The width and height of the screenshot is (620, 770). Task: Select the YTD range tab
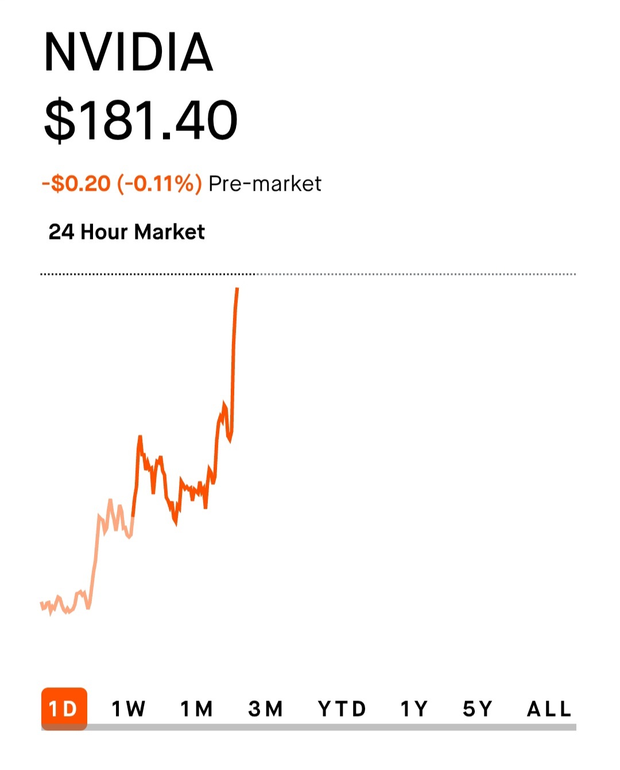click(x=342, y=709)
